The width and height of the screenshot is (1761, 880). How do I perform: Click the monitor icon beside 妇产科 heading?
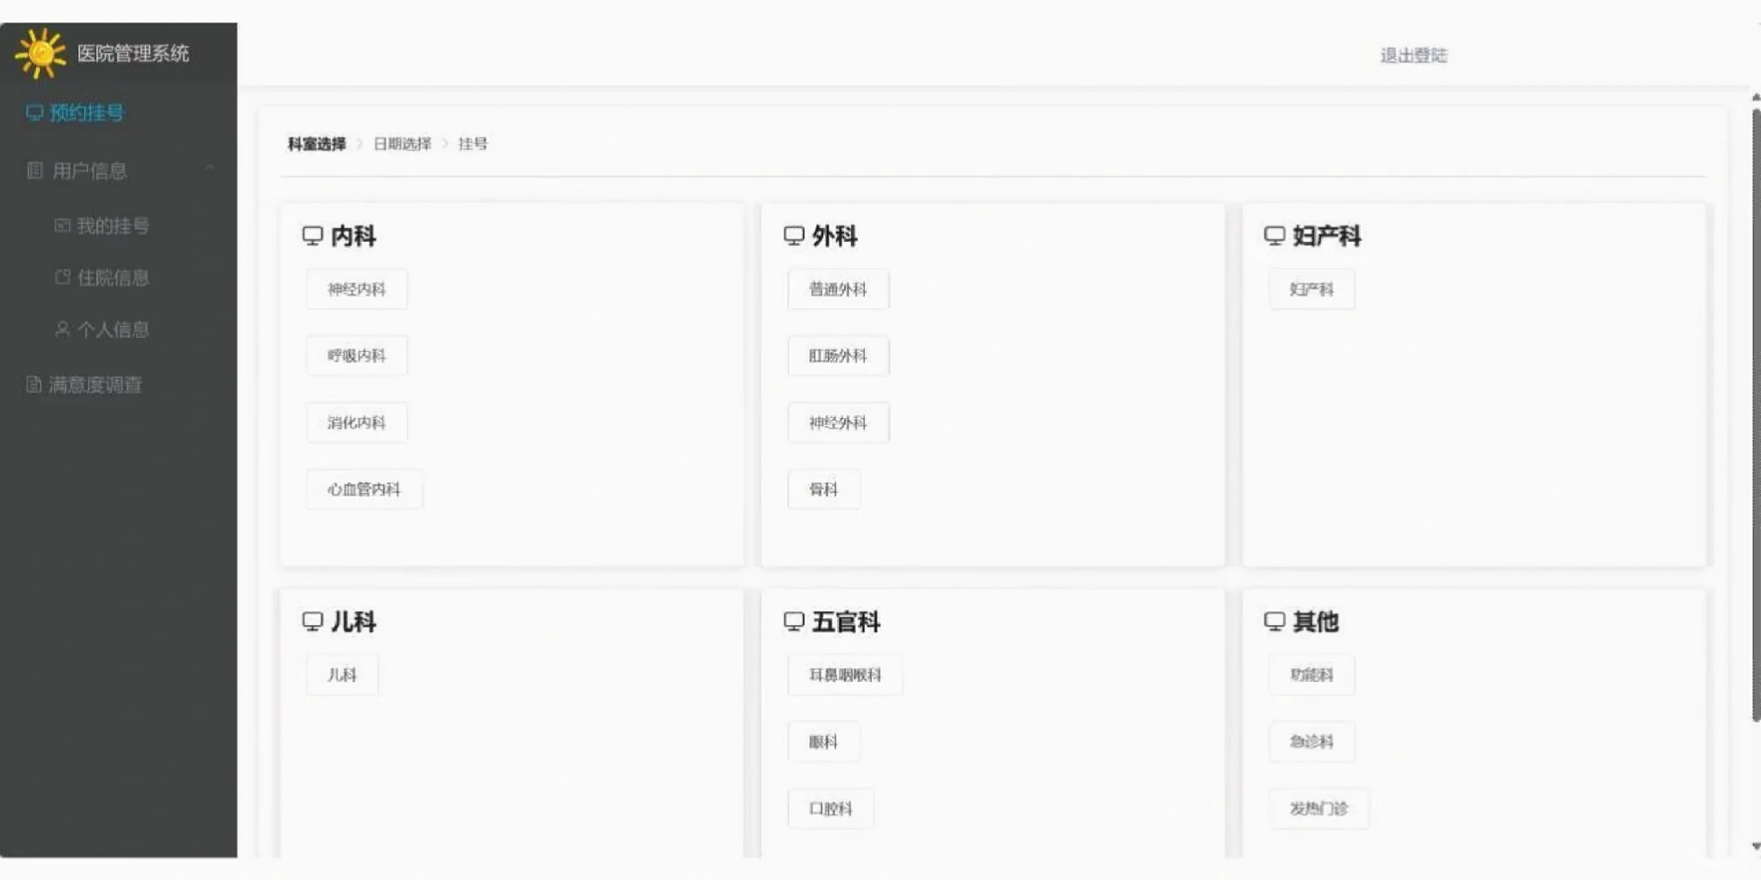[x=1274, y=235]
